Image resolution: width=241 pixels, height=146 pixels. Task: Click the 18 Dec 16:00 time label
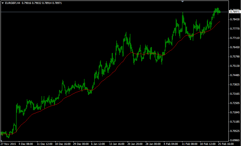pos(63,144)
